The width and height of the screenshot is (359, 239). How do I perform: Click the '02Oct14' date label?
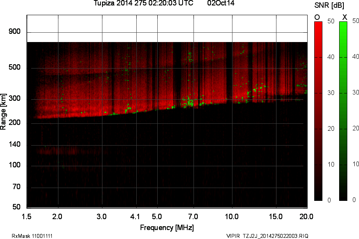coord(221,4)
